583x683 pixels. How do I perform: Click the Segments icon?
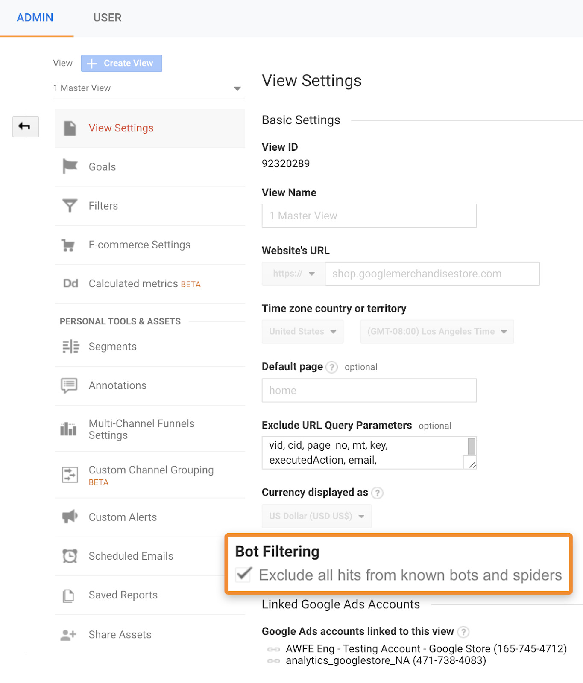click(x=70, y=347)
